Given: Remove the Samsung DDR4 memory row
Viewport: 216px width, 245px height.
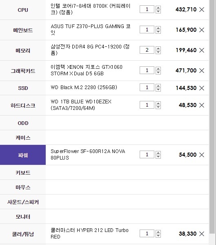Looking at the screenshot, I should point(202,50).
